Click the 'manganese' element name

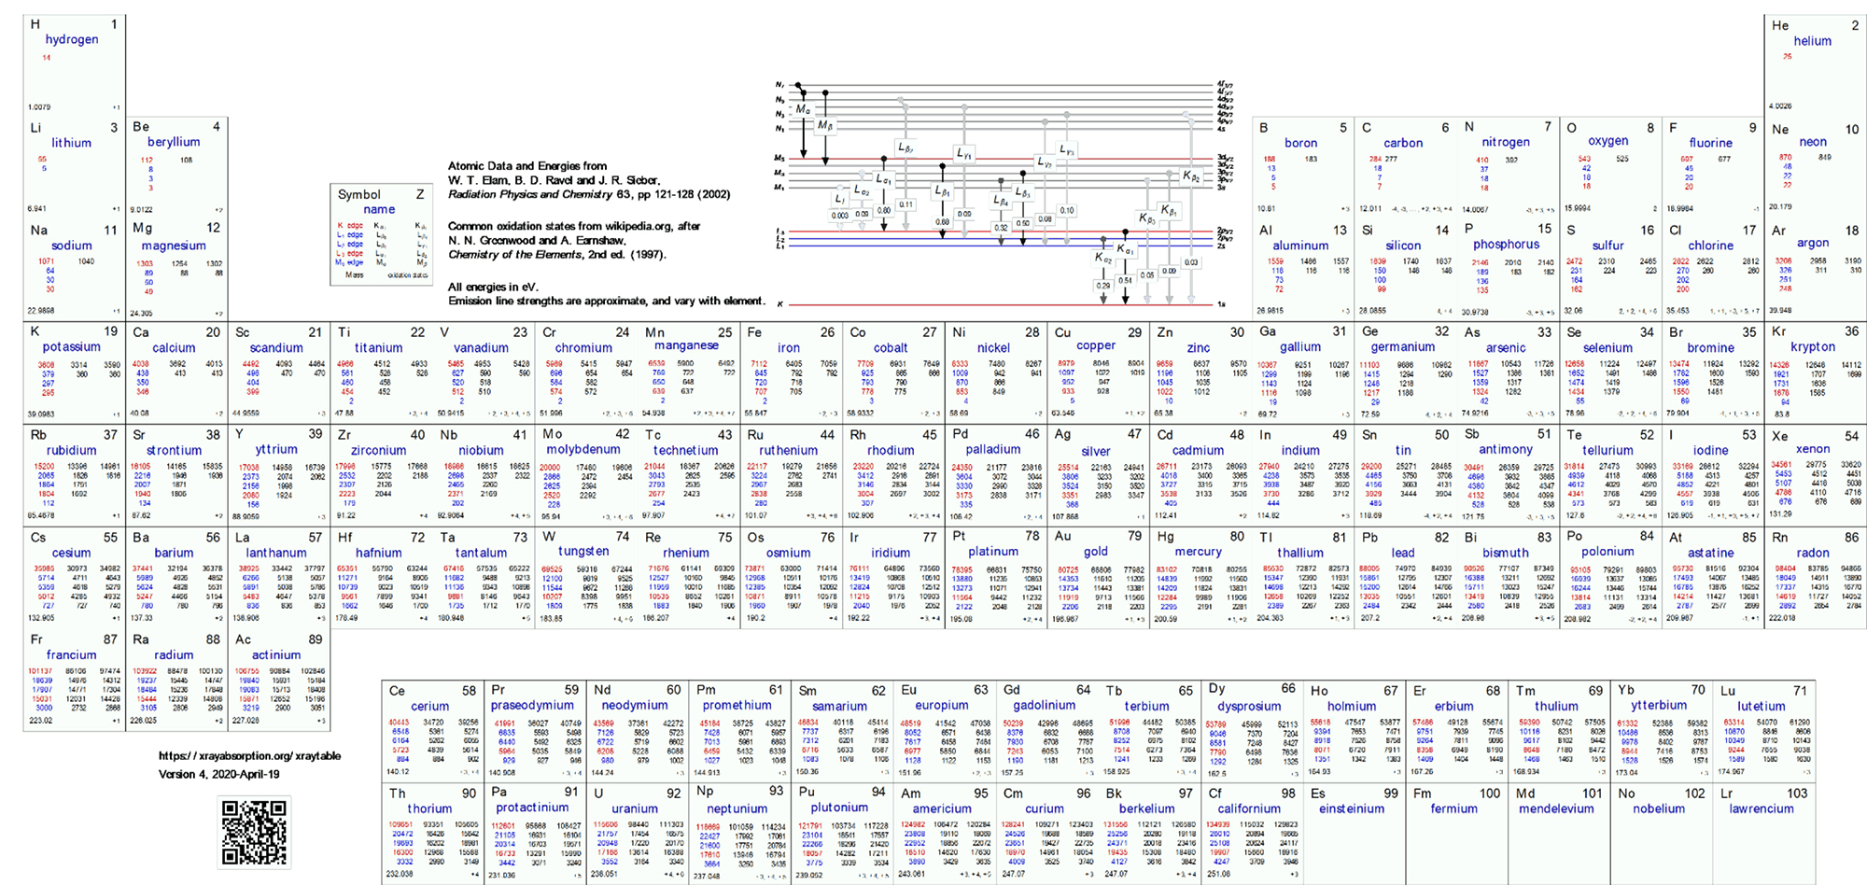pos(686,345)
